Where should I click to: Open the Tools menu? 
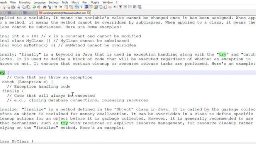click(65, 2)
